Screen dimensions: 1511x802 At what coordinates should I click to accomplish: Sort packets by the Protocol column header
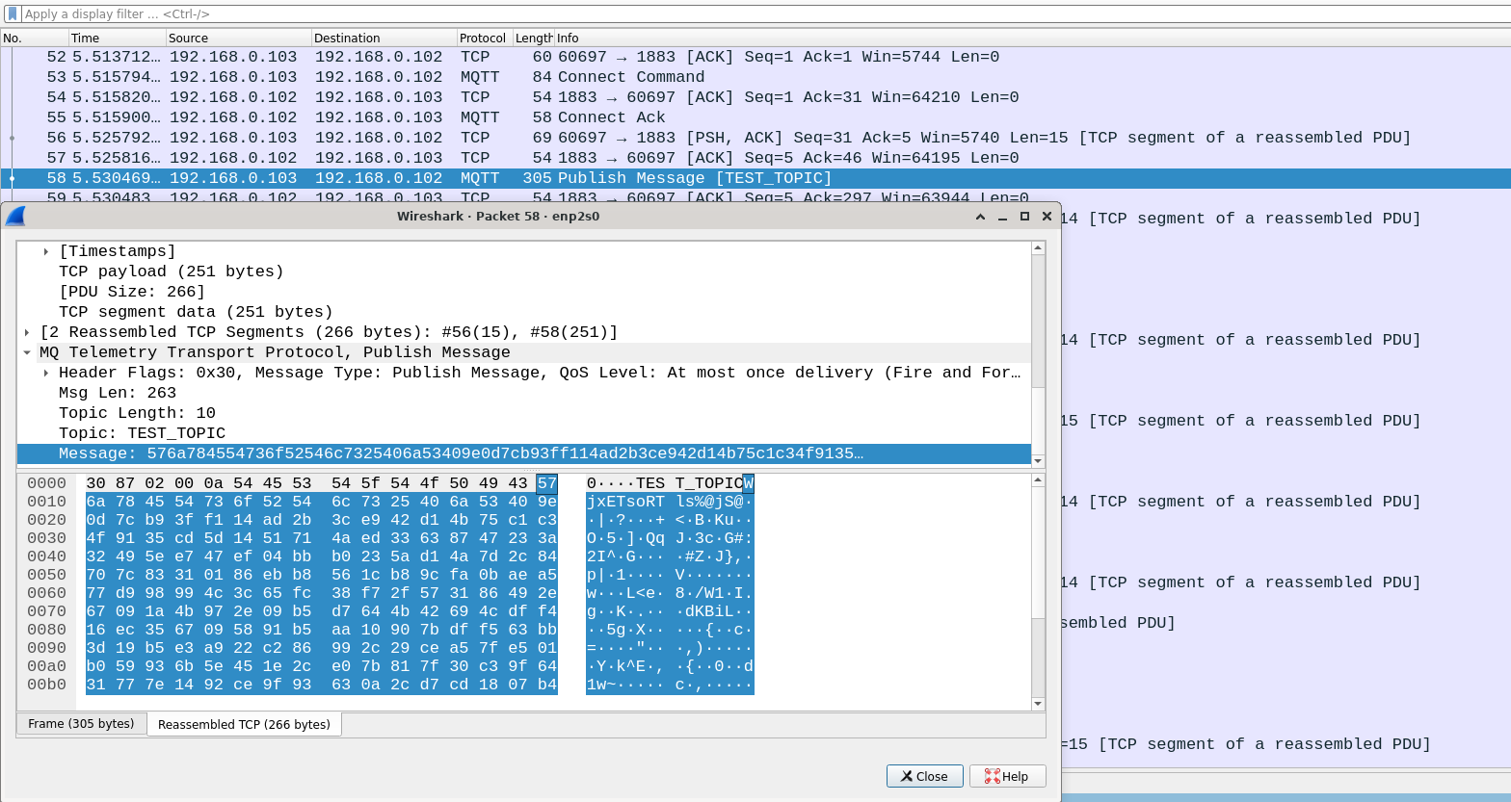tap(483, 38)
